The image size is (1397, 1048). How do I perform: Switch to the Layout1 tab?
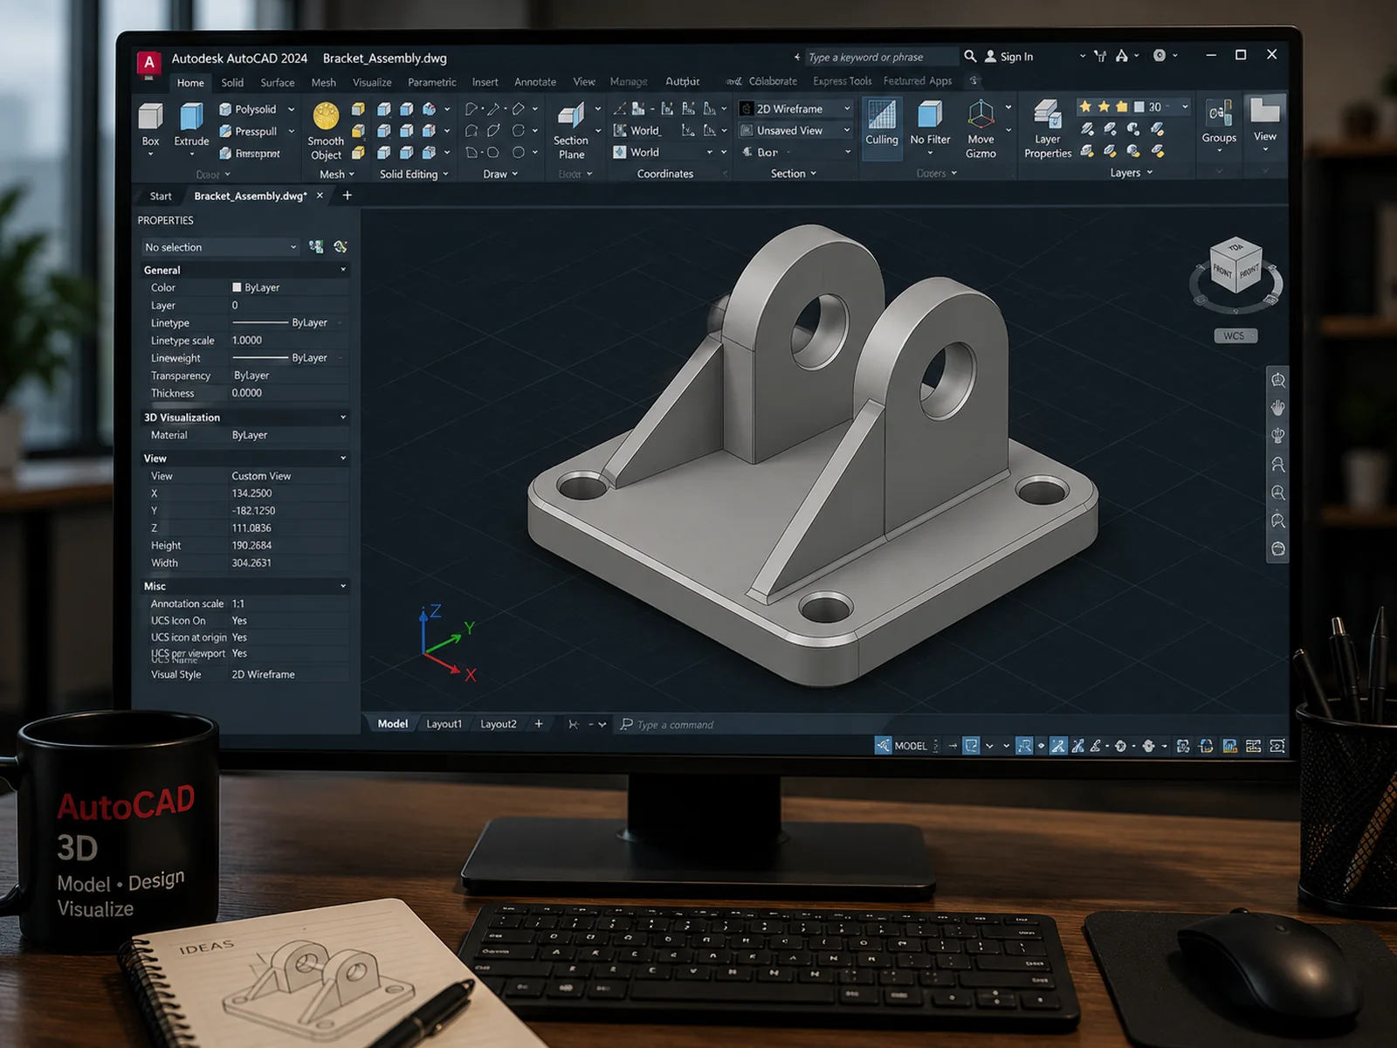444,724
